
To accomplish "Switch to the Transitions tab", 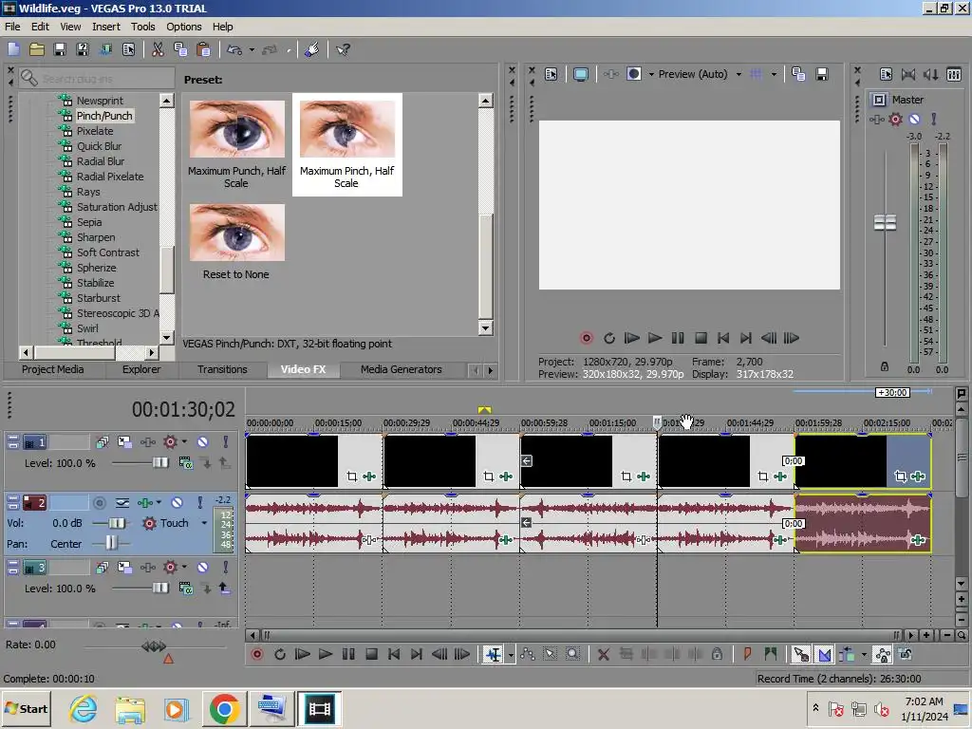I will point(222,369).
